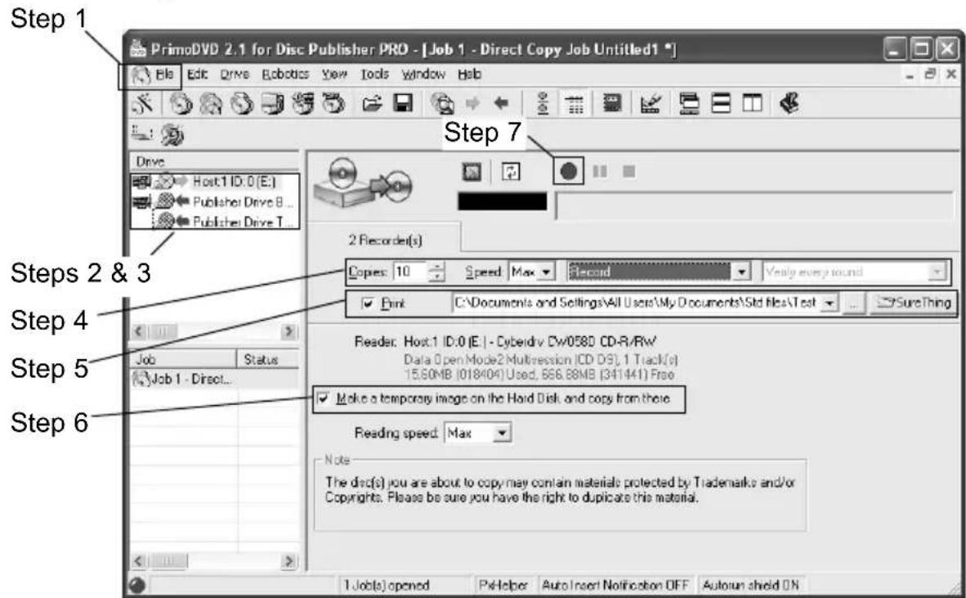Expand the print file path dropdown
Viewport: 966px width, 598px height.
[830, 303]
